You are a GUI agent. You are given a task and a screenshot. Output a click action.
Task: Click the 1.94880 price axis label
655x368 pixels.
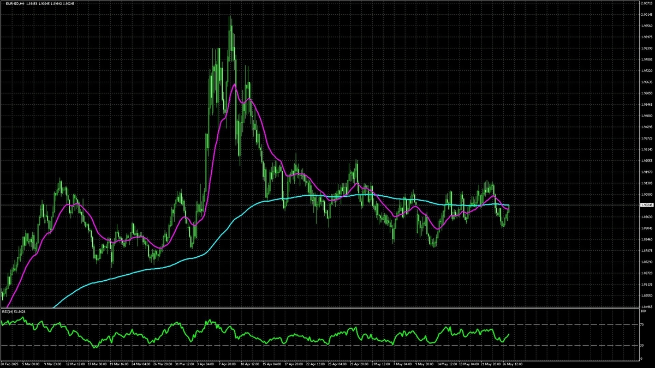click(647, 116)
